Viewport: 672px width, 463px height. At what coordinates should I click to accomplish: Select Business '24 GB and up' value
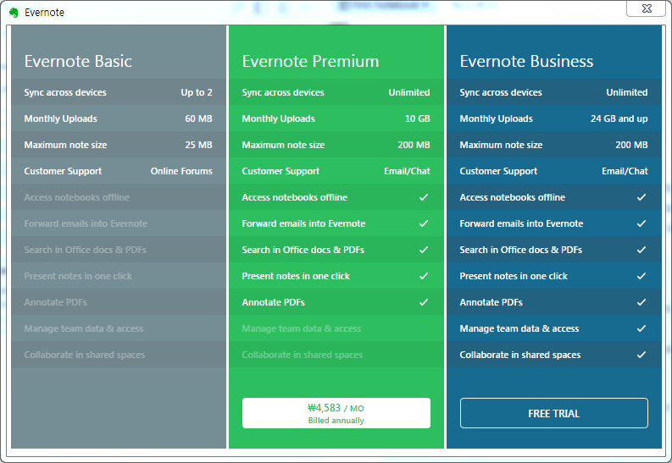point(619,119)
